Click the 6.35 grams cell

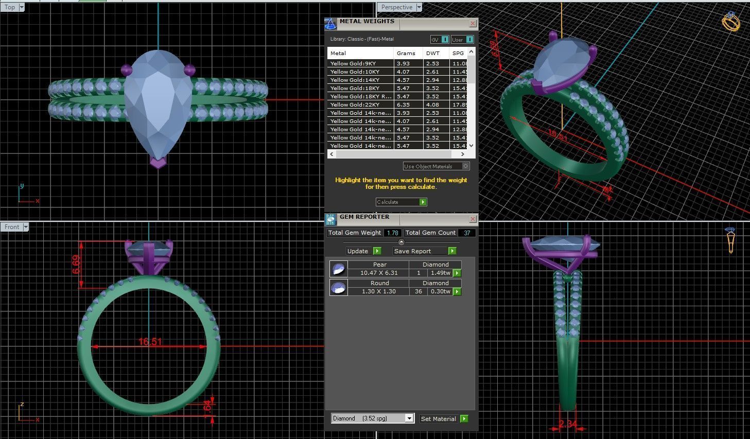[409, 105]
